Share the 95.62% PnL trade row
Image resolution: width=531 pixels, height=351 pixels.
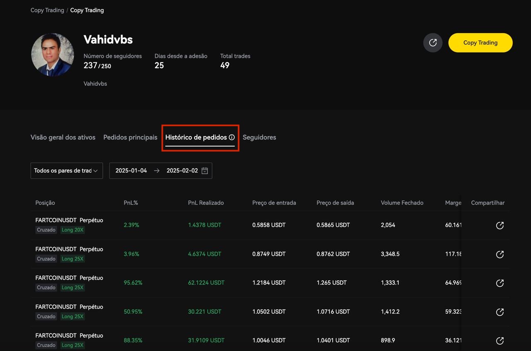click(499, 283)
